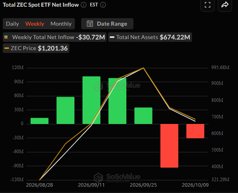The width and height of the screenshot is (238, 193).
Task: Click the 2026/08/28 green inflow bar
Action: tap(40, 121)
